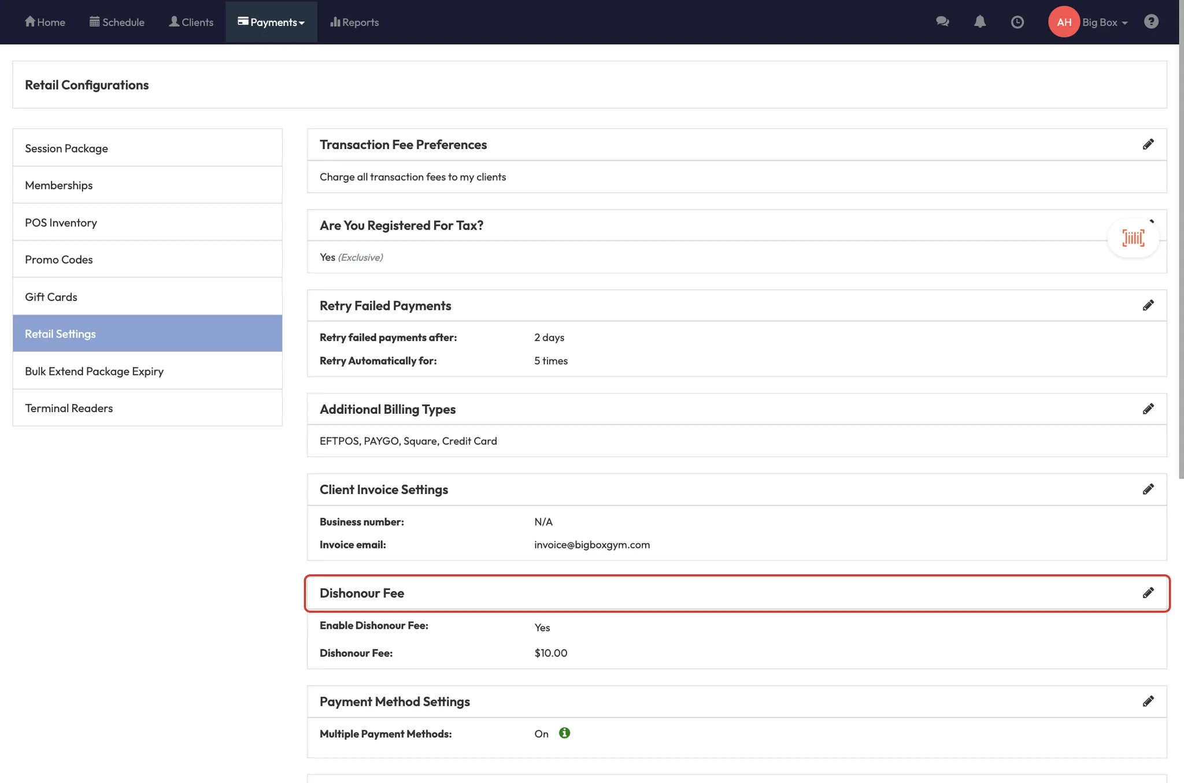Edit Transaction Fee Preferences pencil icon
Image resolution: width=1184 pixels, height=783 pixels.
(1148, 144)
